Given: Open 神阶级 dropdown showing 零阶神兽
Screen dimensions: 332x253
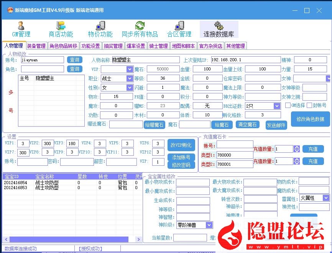Looking at the screenshot, I should tap(209, 225).
